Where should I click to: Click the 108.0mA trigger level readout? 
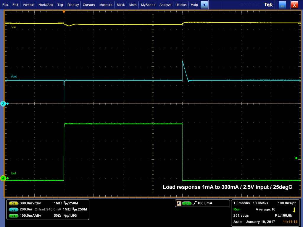[205, 203]
